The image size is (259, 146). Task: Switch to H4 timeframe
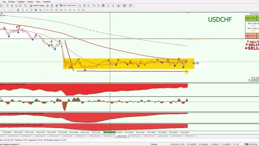(70, 10)
